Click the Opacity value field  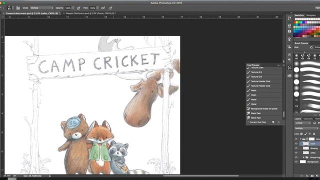click(68, 8)
